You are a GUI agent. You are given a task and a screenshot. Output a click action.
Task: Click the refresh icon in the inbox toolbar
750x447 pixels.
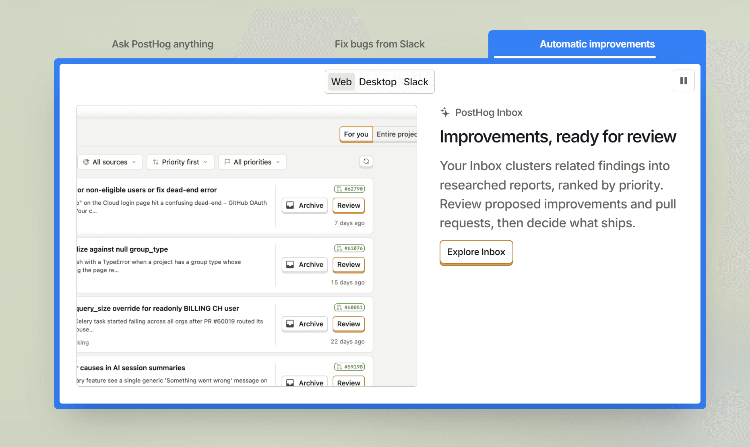366,161
